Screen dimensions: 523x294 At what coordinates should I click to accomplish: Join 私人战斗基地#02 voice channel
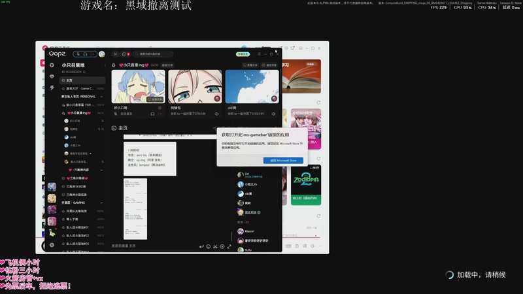82,235
